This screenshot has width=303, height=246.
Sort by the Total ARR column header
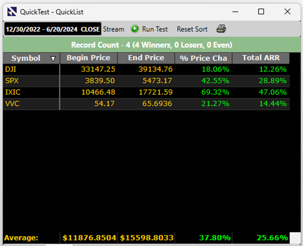(260, 58)
